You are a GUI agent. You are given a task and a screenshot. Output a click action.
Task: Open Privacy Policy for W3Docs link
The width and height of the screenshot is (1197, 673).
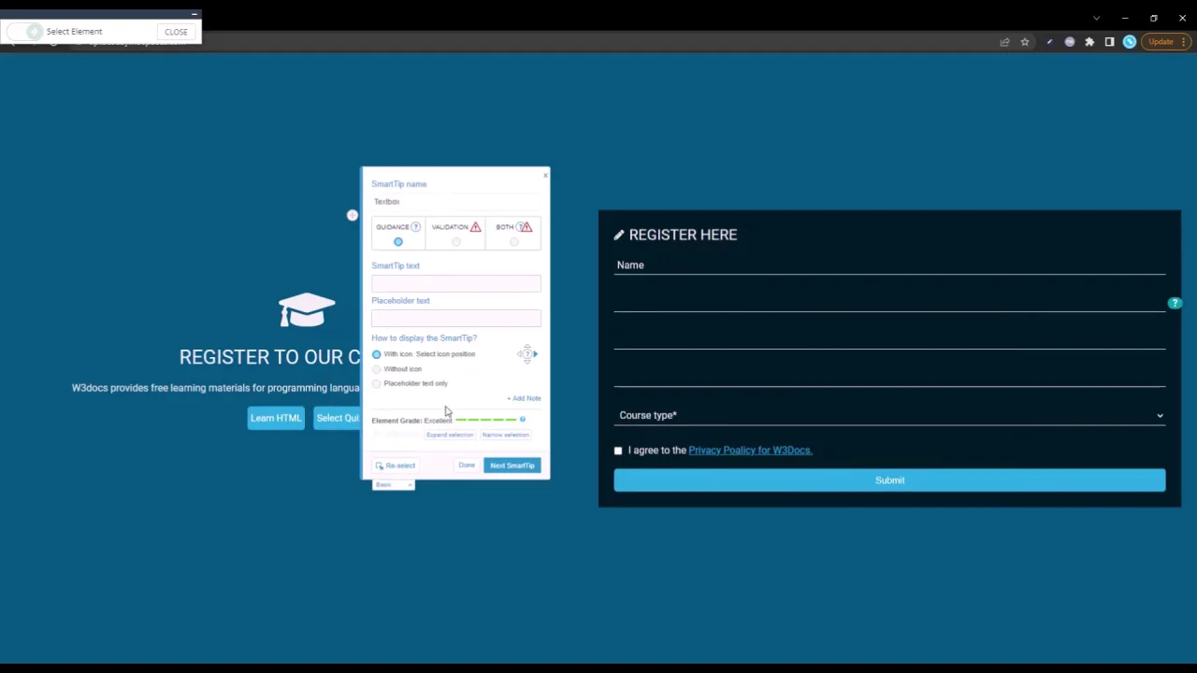point(750,451)
